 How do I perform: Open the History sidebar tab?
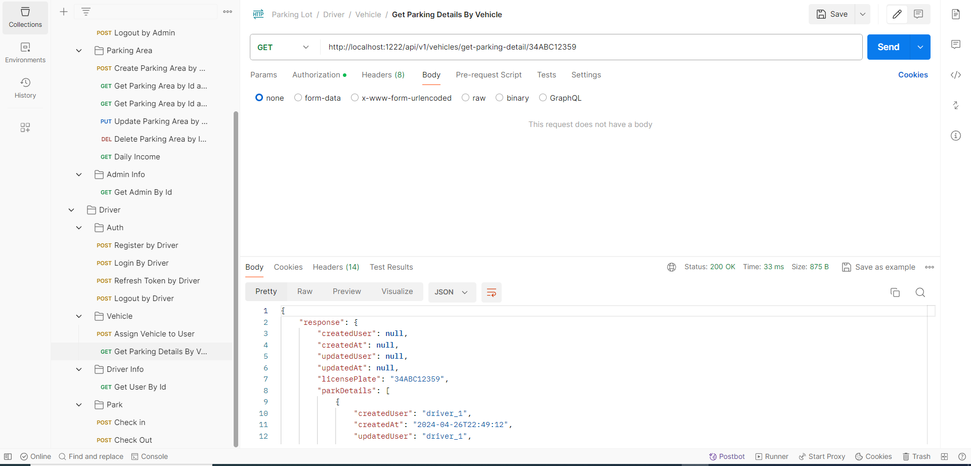click(x=25, y=89)
